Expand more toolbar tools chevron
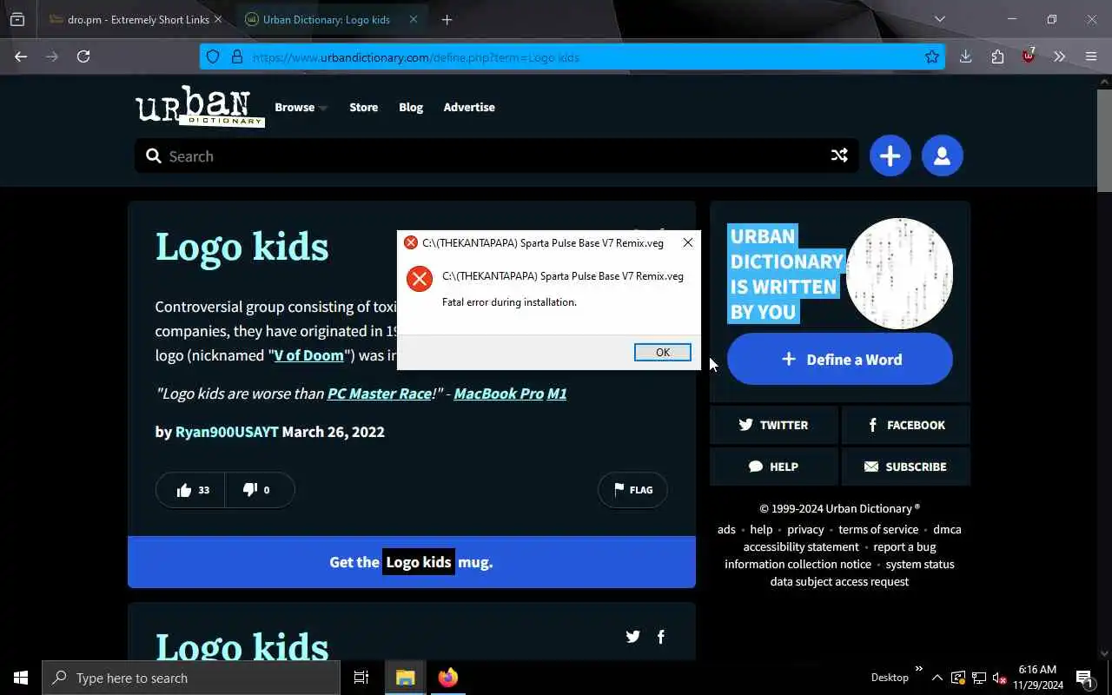The image size is (1112, 695). tap(1059, 56)
